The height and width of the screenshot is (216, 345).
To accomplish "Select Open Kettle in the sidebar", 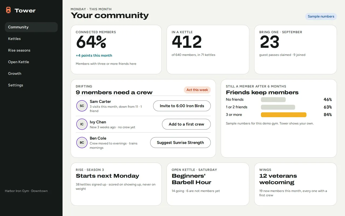I will point(31,62).
